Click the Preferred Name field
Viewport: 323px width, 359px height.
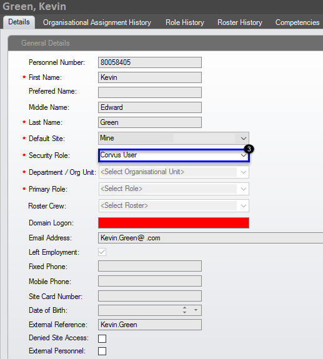pyautogui.click(x=150, y=92)
